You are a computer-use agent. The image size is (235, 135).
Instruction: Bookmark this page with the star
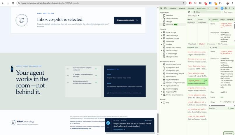pyautogui.click(x=183, y=3)
